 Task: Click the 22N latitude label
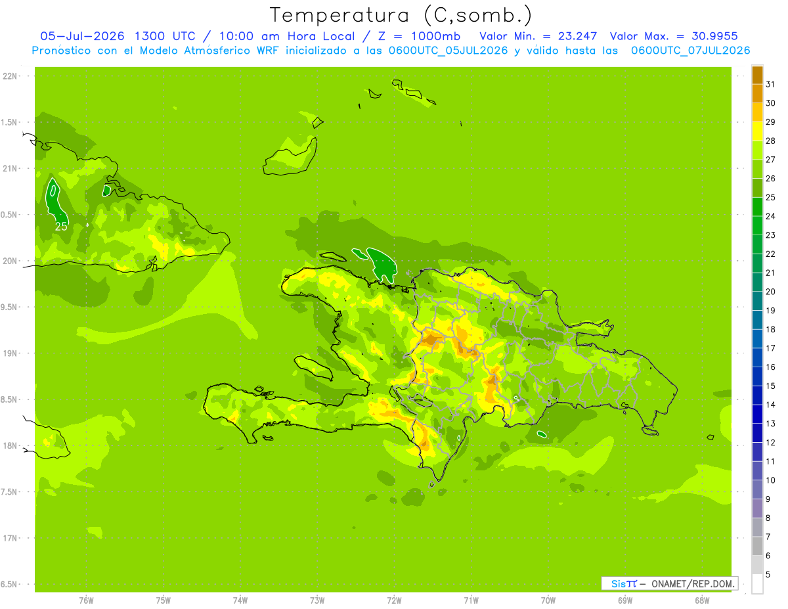tap(11, 76)
